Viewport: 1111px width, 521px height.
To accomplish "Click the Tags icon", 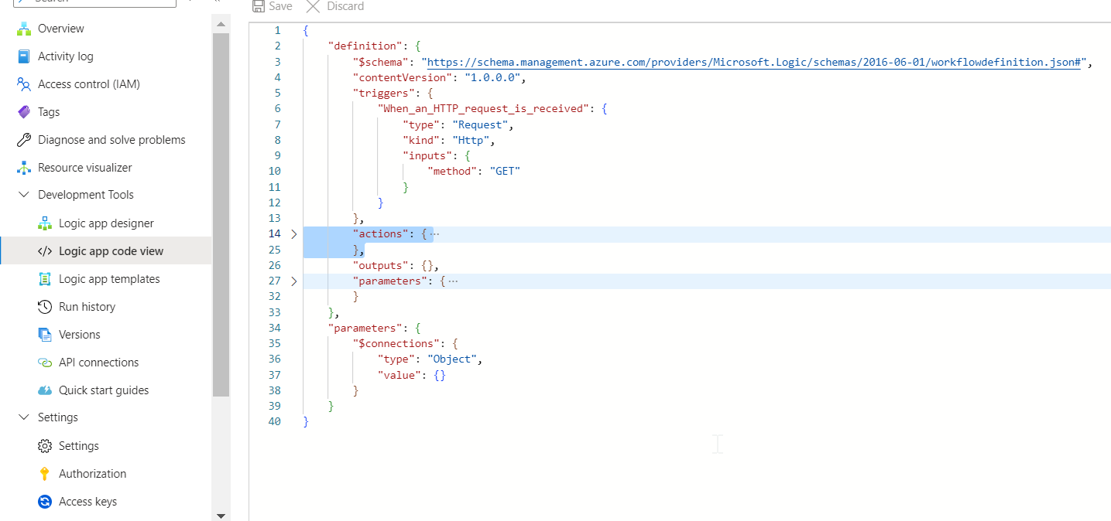I will [23, 112].
